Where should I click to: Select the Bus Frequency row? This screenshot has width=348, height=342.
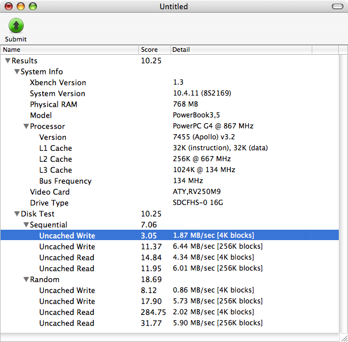(169, 181)
